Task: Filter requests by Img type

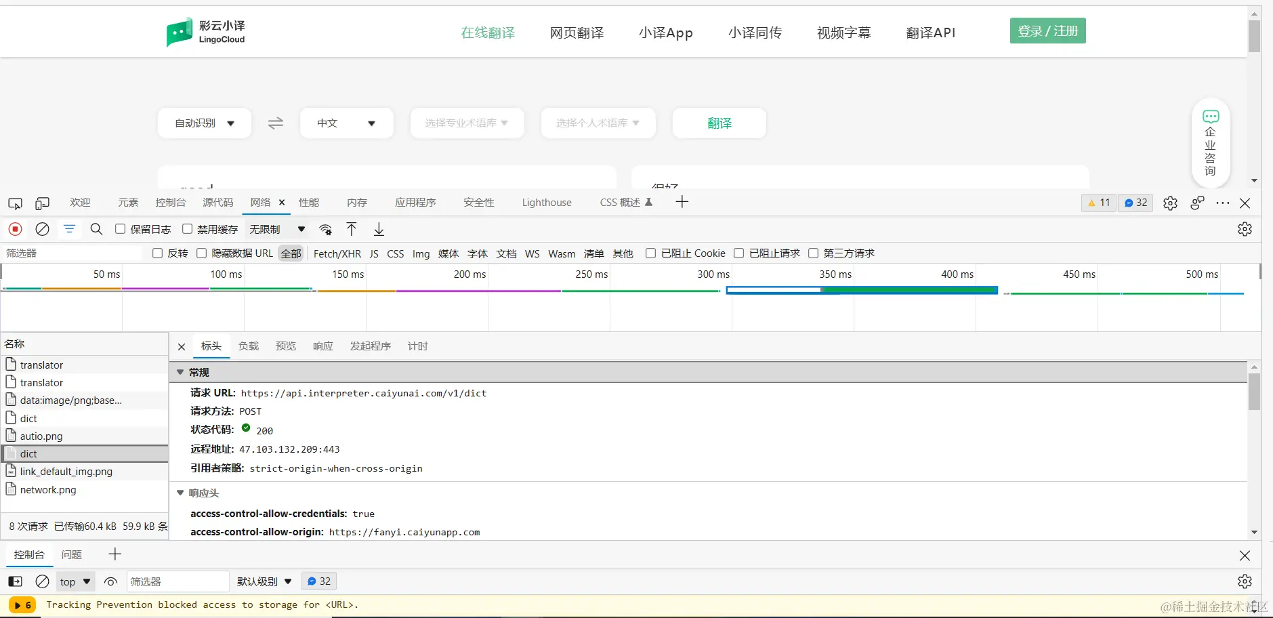Action: 421,254
